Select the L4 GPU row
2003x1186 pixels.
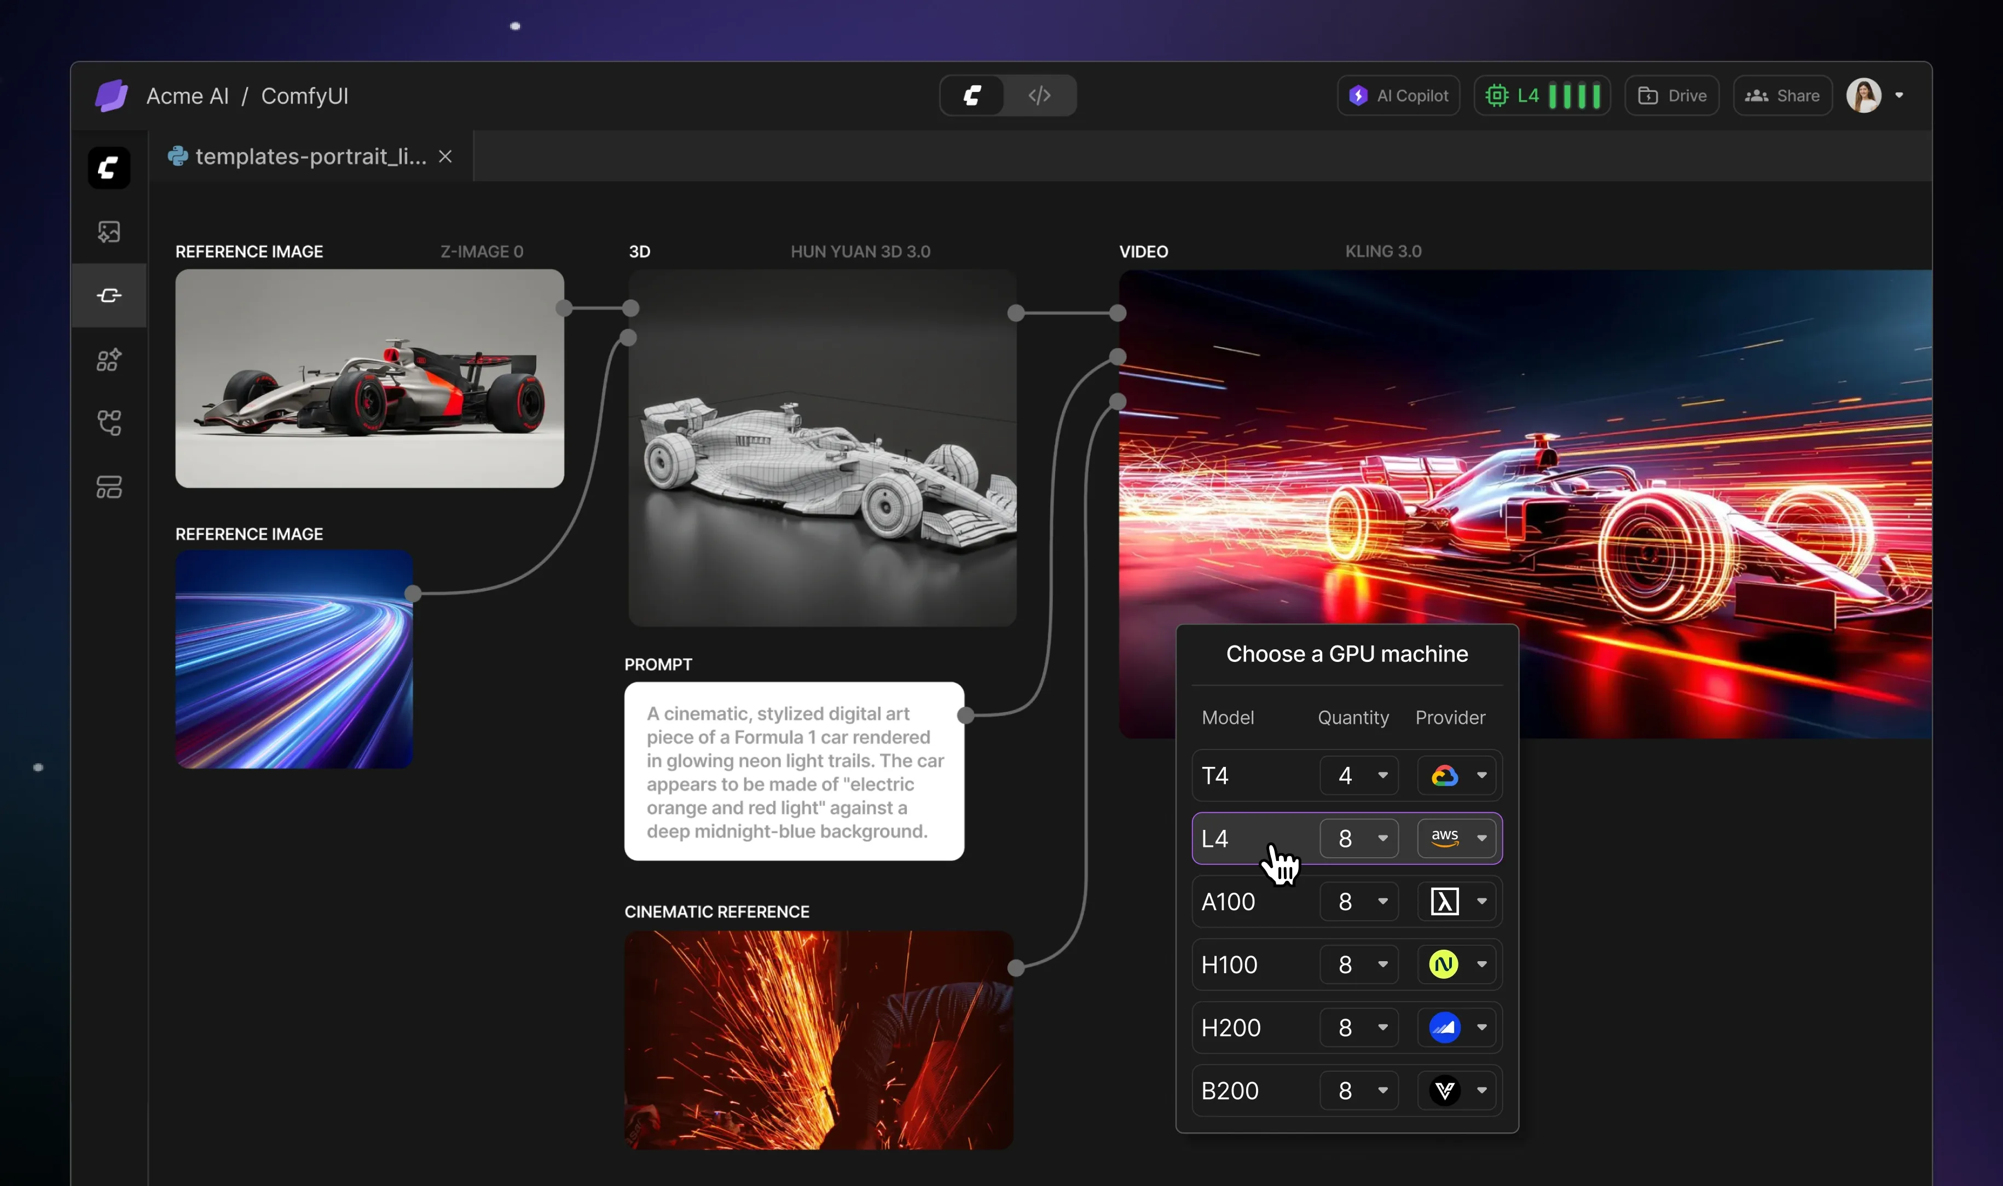pyautogui.click(x=1347, y=839)
